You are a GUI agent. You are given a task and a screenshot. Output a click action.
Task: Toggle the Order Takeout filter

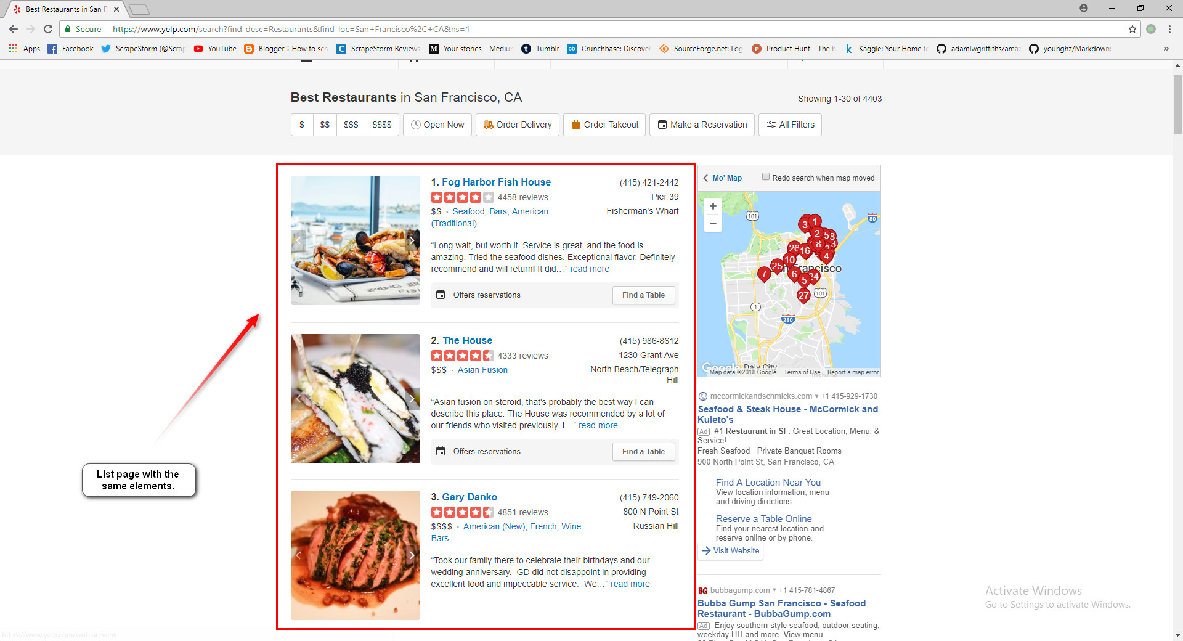(x=604, y=125)
